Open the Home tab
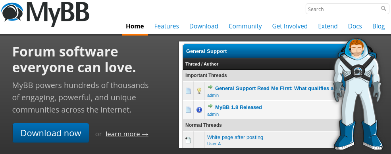 135,26
